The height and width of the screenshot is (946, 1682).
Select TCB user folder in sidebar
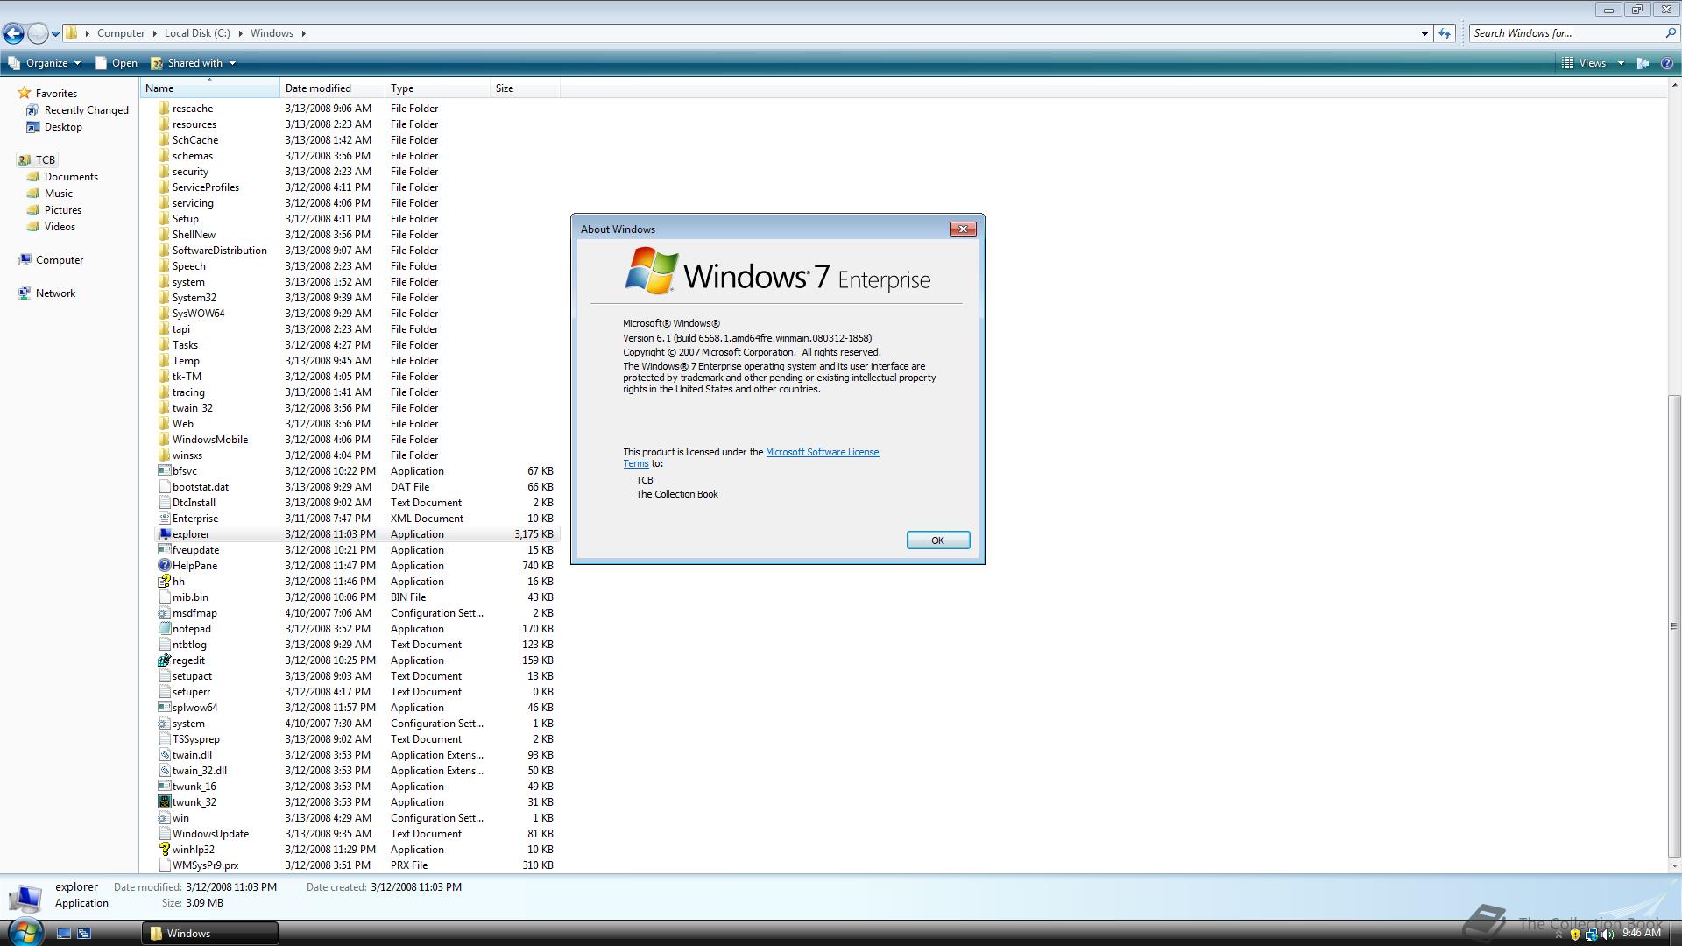36,160
